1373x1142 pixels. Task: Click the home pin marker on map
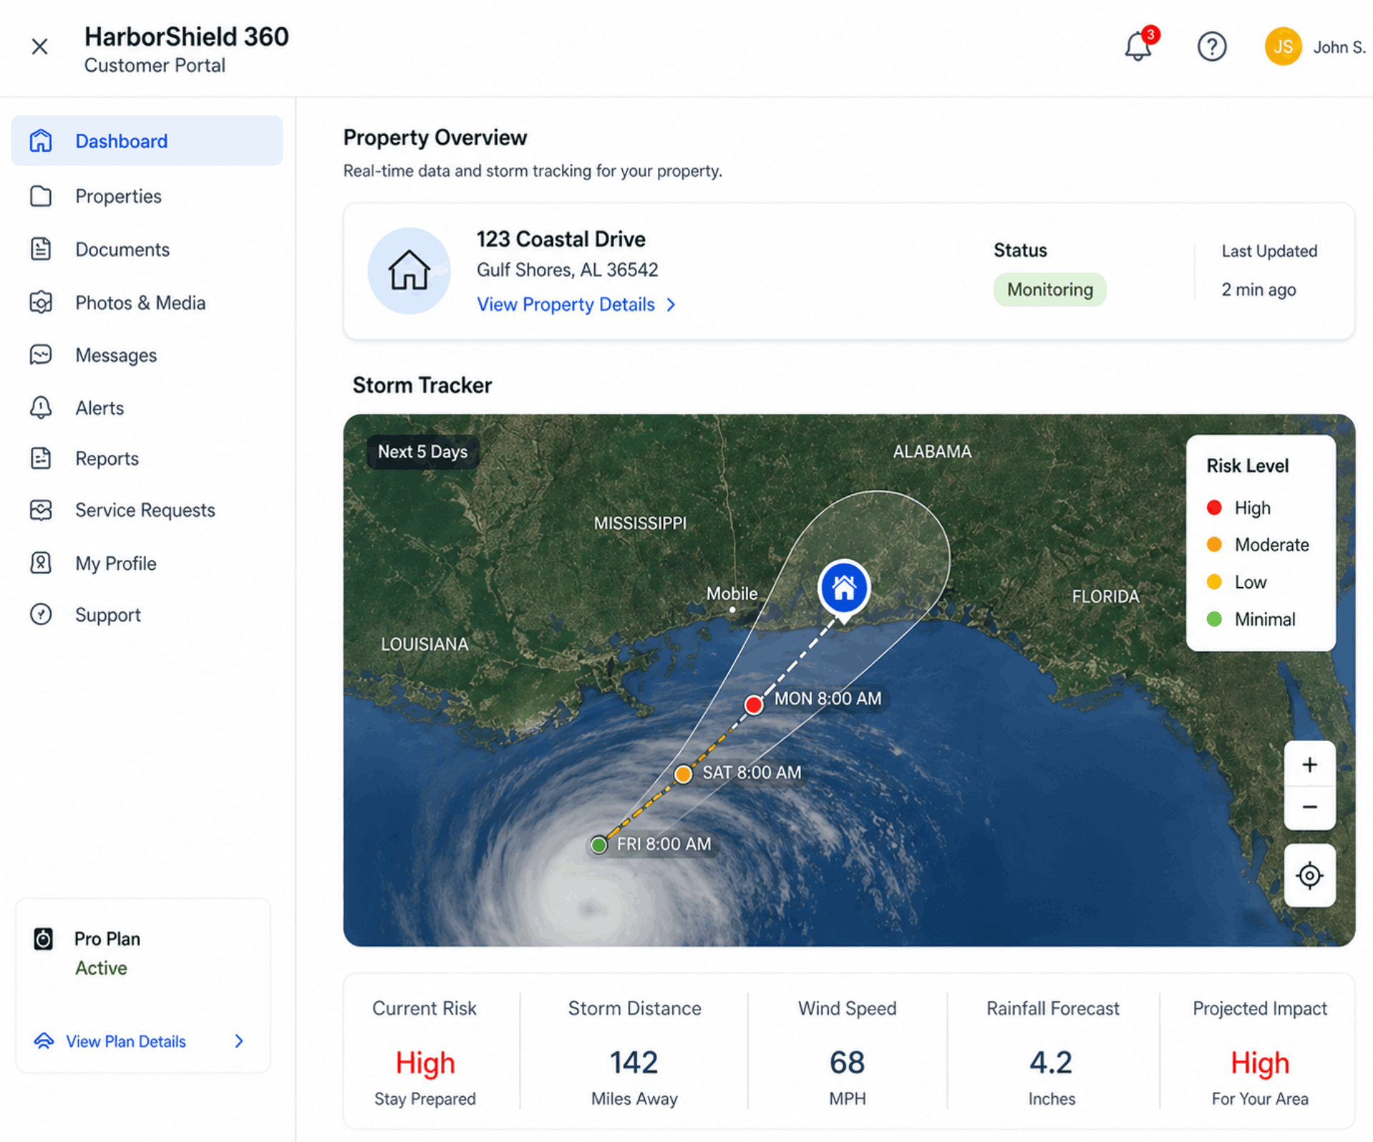844,589
